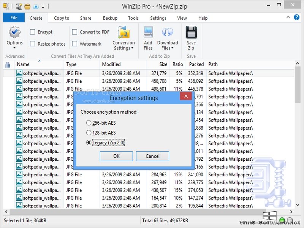
Task: Click the WinZip application icon in title bar
Action: 6,6
